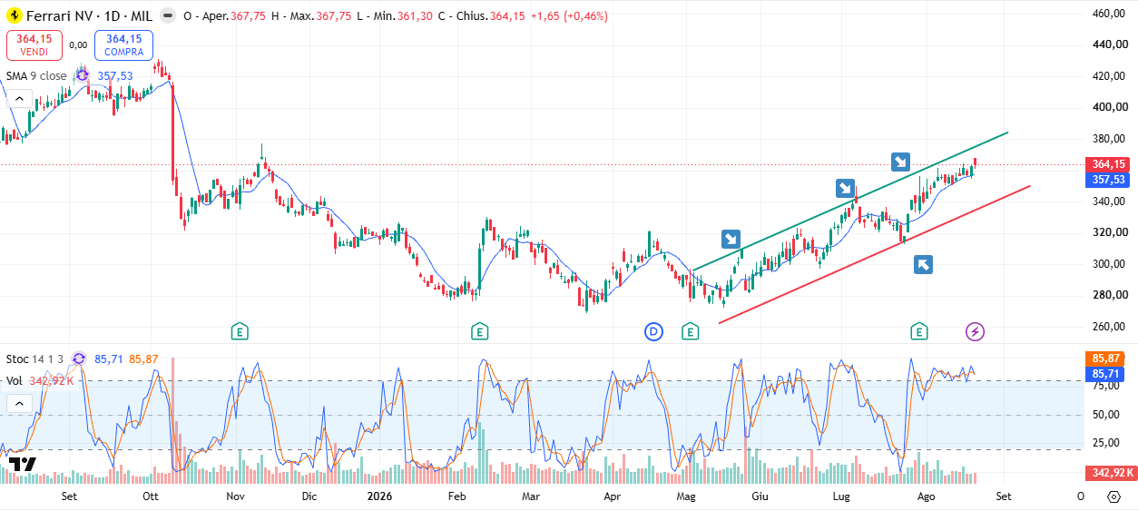
Task: Click the Feb label on time axis
Action: 456,496
